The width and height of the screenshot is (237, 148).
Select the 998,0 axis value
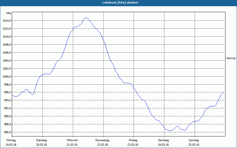7,85
